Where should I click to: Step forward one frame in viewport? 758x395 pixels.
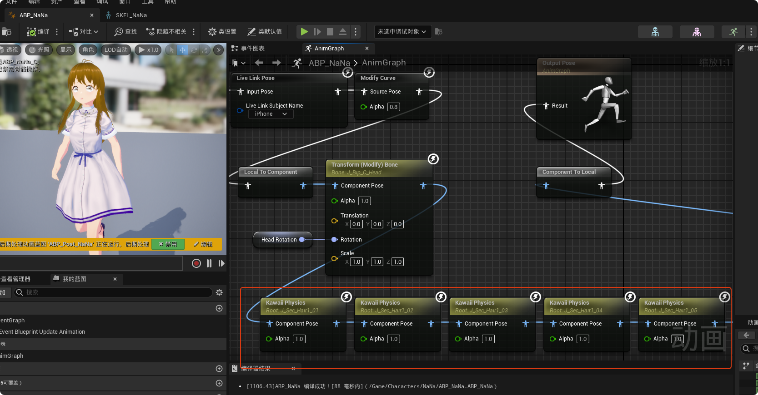point(221,263)
